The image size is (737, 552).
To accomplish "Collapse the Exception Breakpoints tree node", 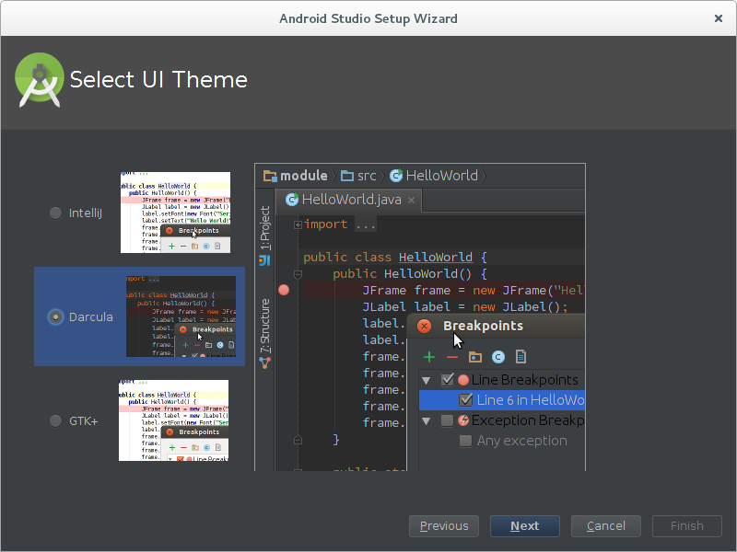I will (427, 421).
